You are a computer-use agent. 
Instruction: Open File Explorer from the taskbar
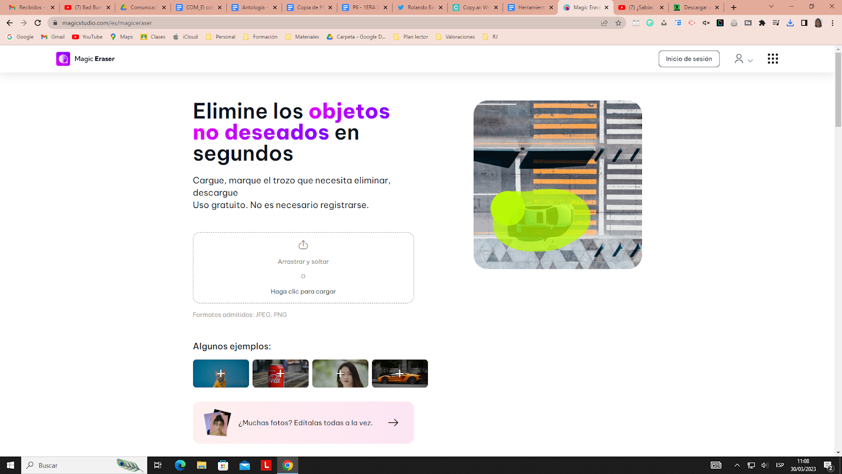(202, 465)
